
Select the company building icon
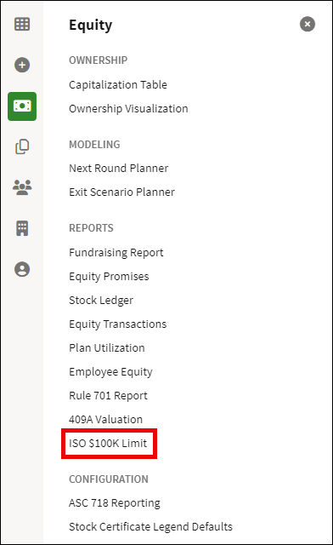coord(22,228)
